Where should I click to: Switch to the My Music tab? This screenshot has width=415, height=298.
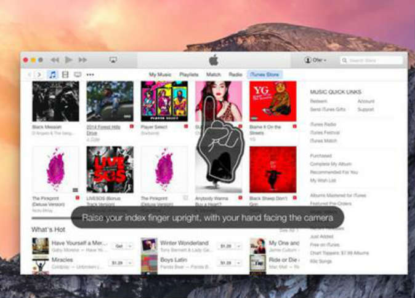[160, 74]
